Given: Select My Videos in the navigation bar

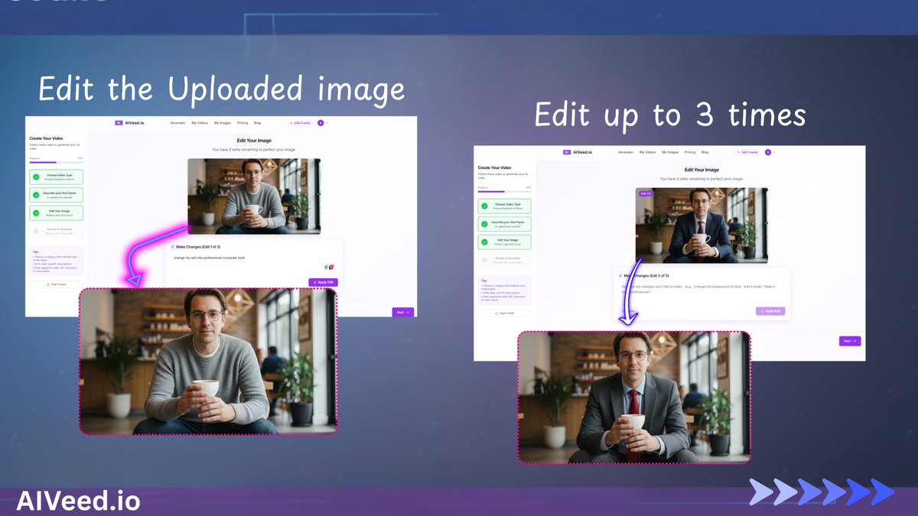Looking at the screenshot, I should tap(199, 123).
